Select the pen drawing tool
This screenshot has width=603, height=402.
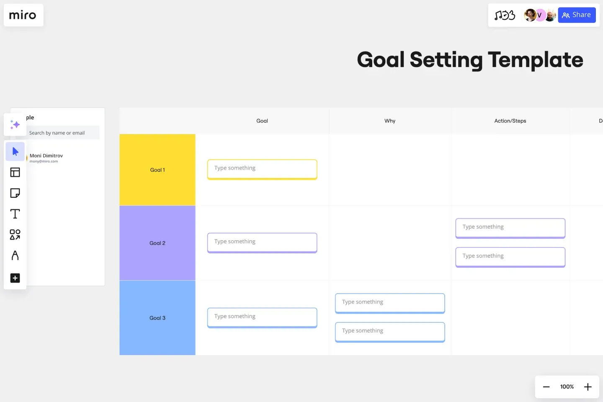point(15,255)
